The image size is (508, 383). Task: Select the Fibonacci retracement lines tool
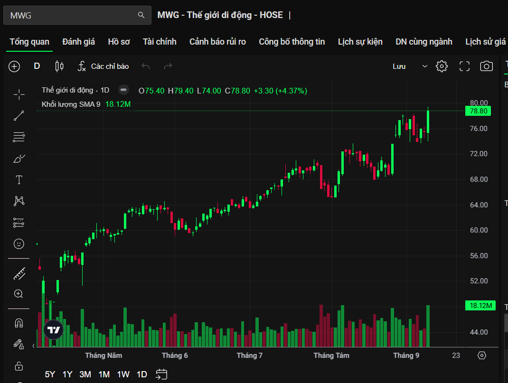(x=19, y=137)
